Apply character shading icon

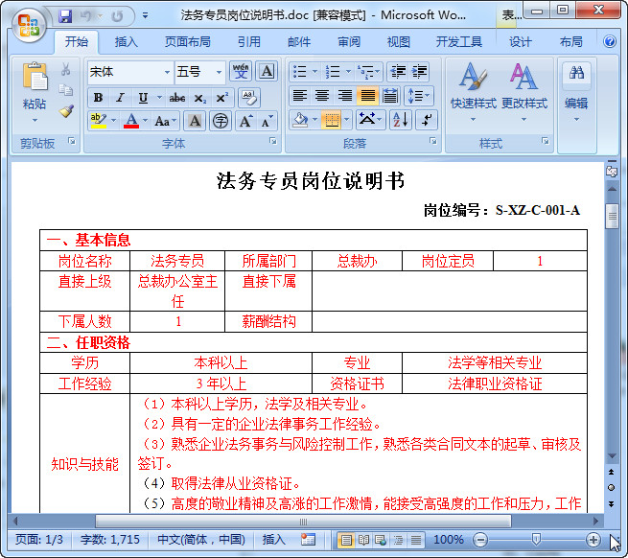(195, 121)
